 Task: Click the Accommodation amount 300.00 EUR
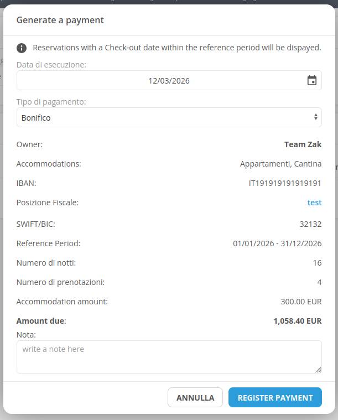301,302
